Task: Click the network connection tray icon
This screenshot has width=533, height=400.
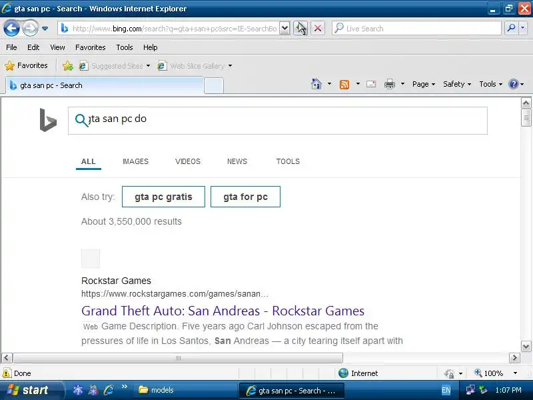Action: coord(471,390)
